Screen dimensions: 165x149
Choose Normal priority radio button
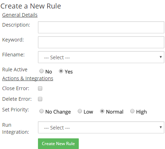[x=102, y=111]
